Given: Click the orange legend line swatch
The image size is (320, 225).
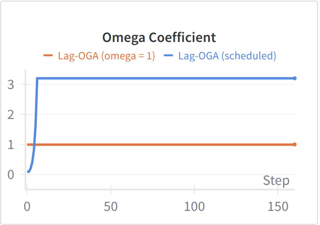Looking at the screenshot, I should pos(48,56).
